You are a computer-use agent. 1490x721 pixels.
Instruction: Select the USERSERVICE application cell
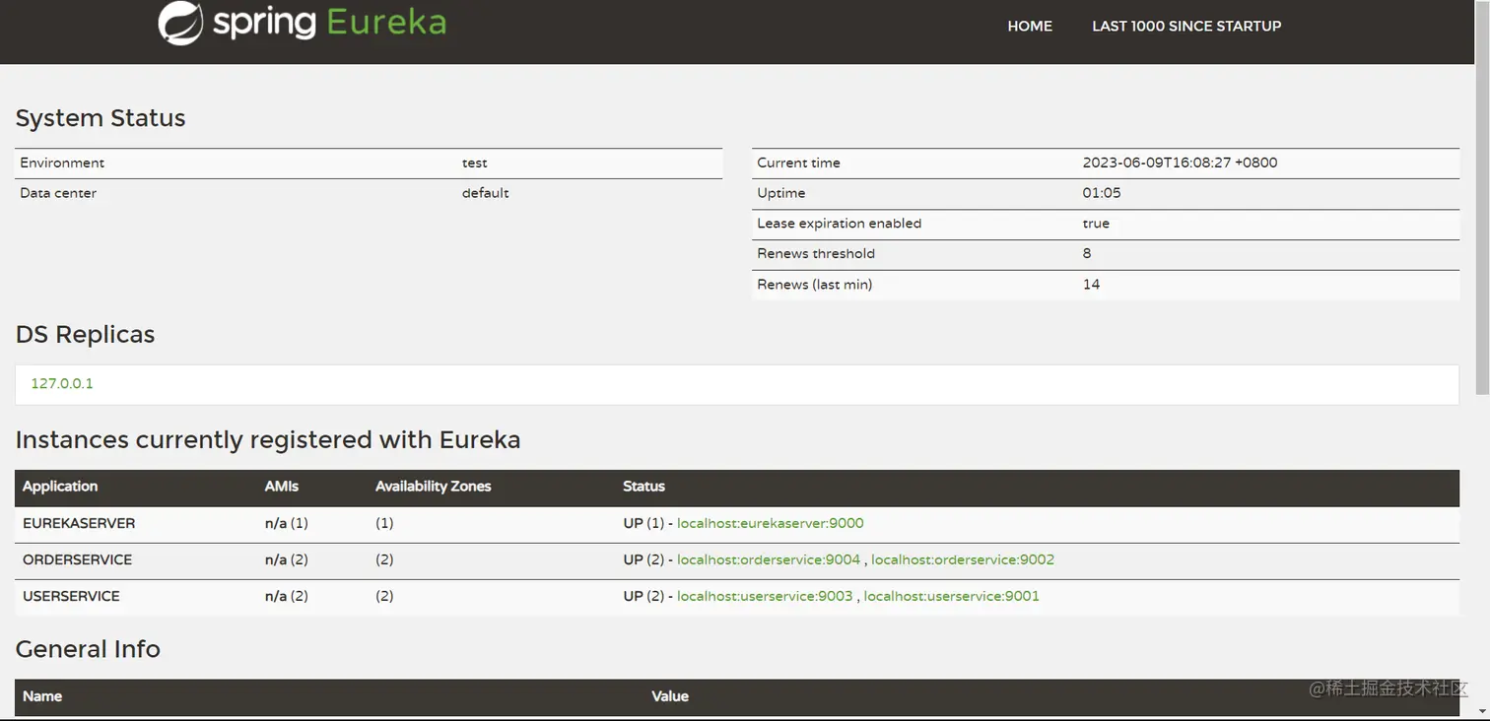pos(71,596)
